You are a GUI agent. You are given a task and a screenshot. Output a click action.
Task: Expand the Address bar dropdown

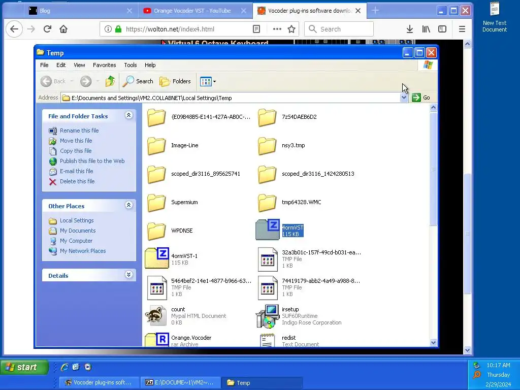(x=404, y=97)
